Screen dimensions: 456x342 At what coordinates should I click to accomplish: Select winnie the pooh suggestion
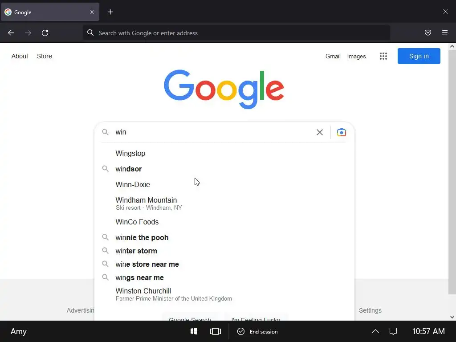(x=224, y=237)
